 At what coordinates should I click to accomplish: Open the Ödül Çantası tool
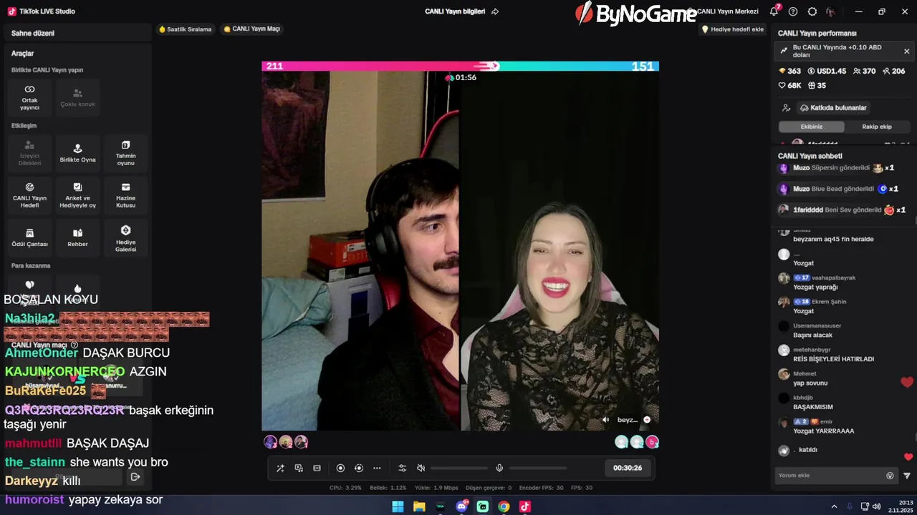[x=29, y=237]
